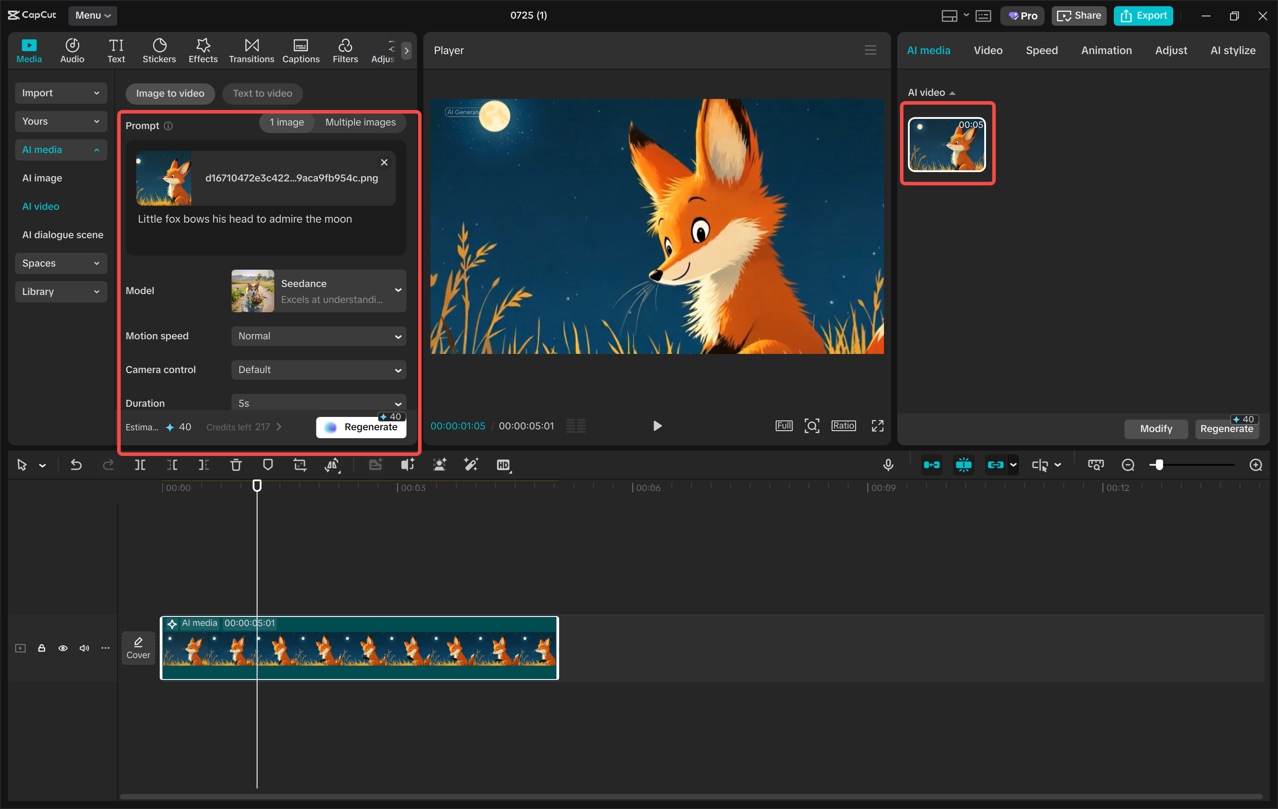Open the Camera control Default dropdown
The height and width of the screenshot is (809, 1278).
[x=319, y=370]
